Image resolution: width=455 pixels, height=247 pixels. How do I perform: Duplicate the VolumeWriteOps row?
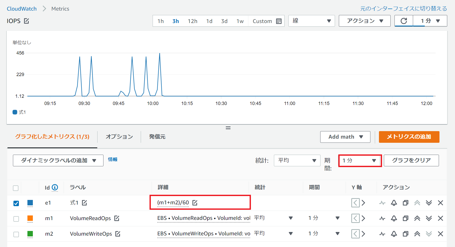point(406,234)
